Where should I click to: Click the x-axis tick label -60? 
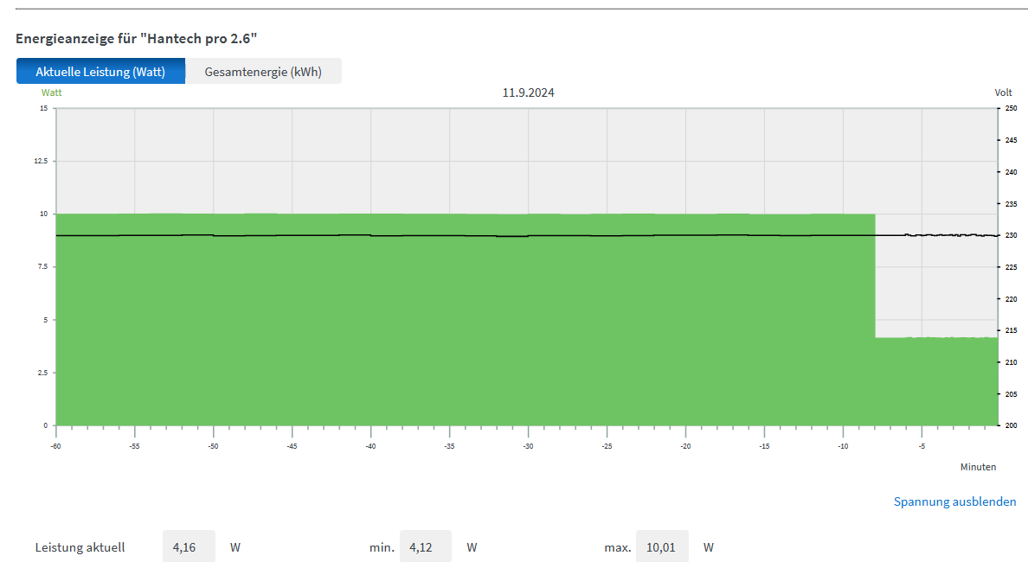click(55, 446)
